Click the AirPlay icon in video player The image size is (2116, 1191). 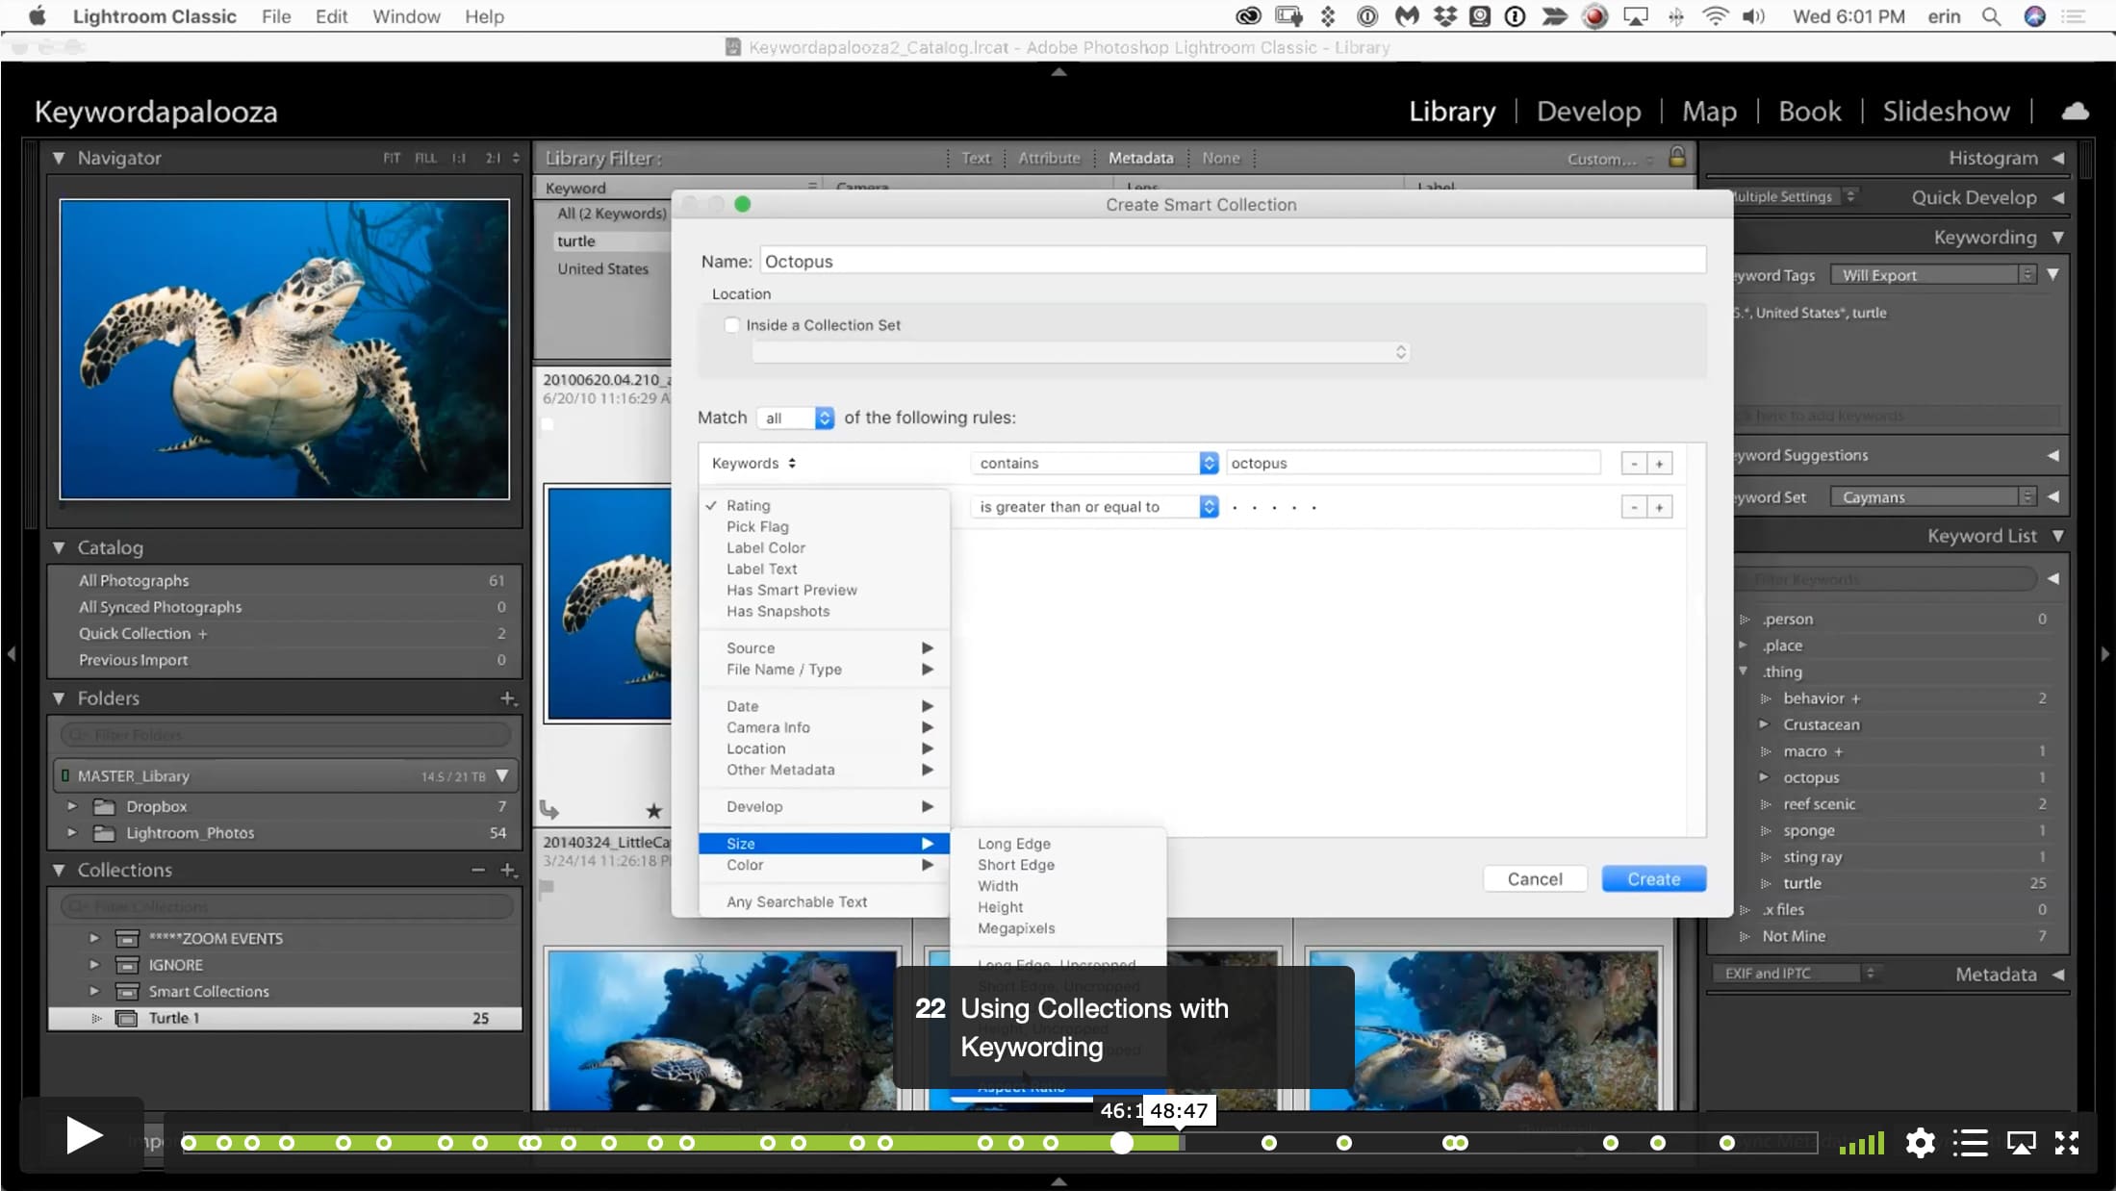coord(2021,1143)
